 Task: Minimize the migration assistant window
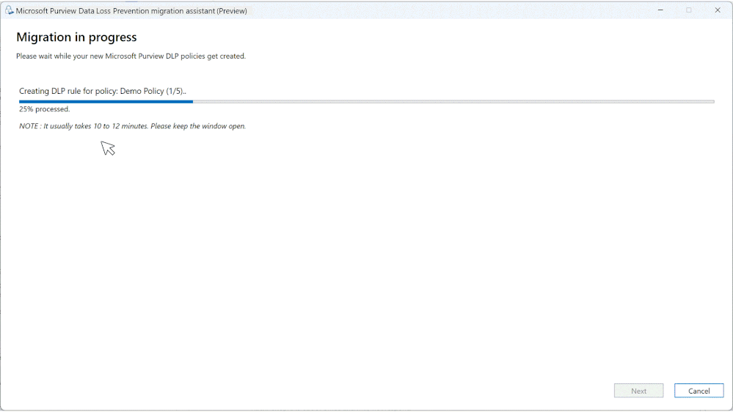(x=660, y=10)
